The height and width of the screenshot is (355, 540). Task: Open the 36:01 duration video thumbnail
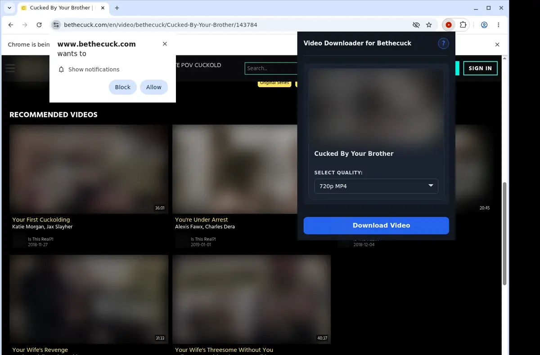(x=89, y=169)
